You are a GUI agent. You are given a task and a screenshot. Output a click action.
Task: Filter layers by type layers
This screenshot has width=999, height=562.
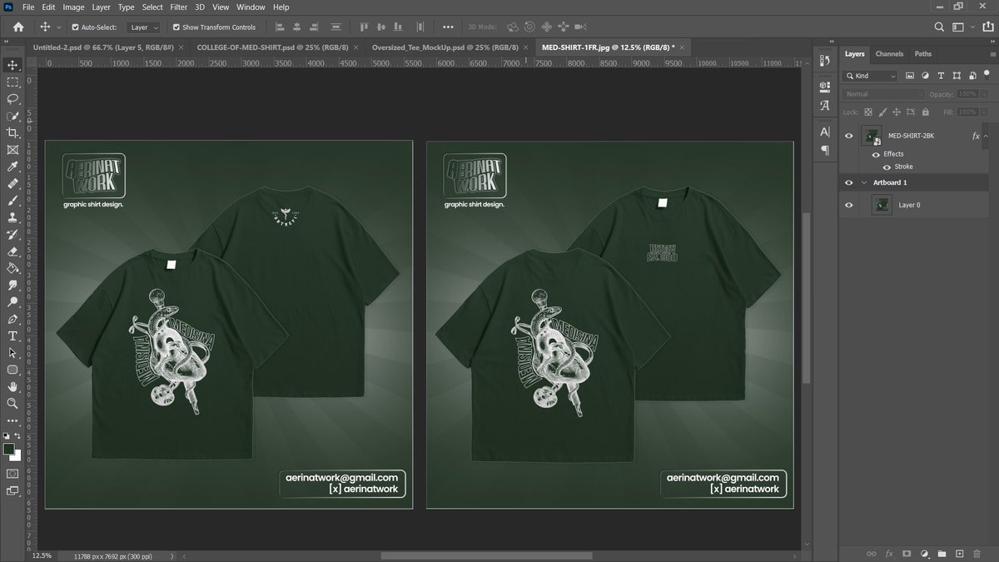click(x=941, y=76)
